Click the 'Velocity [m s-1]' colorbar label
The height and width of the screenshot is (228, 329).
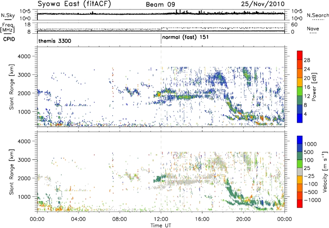(x=325, y=172)
